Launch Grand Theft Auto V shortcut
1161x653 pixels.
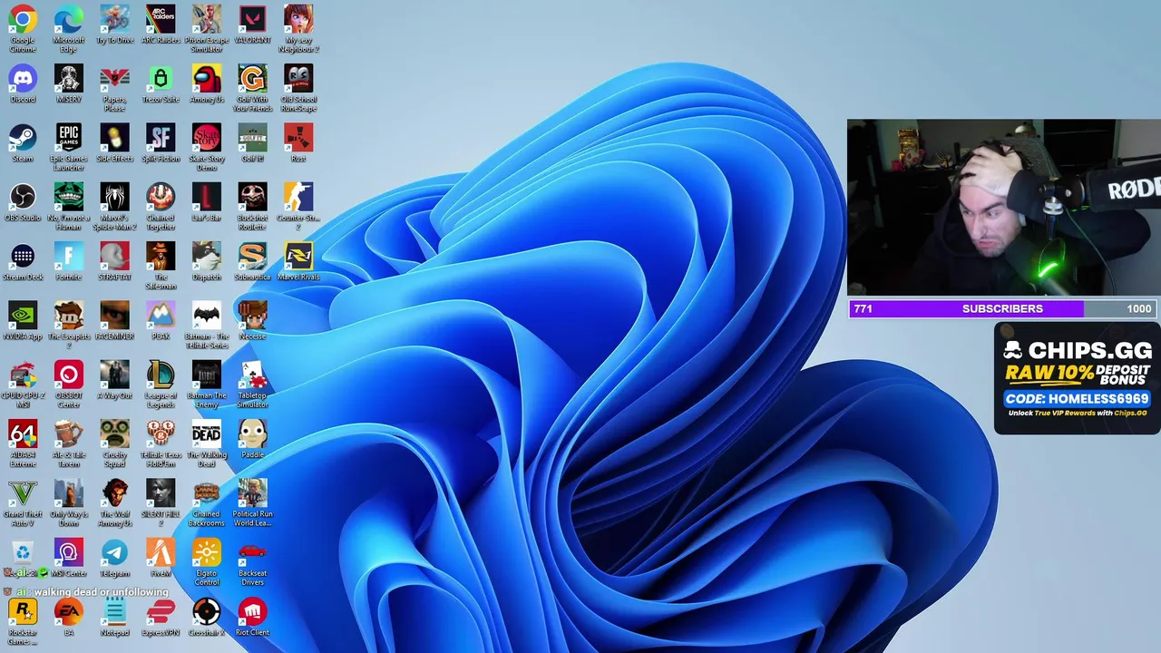pos(23,493)
